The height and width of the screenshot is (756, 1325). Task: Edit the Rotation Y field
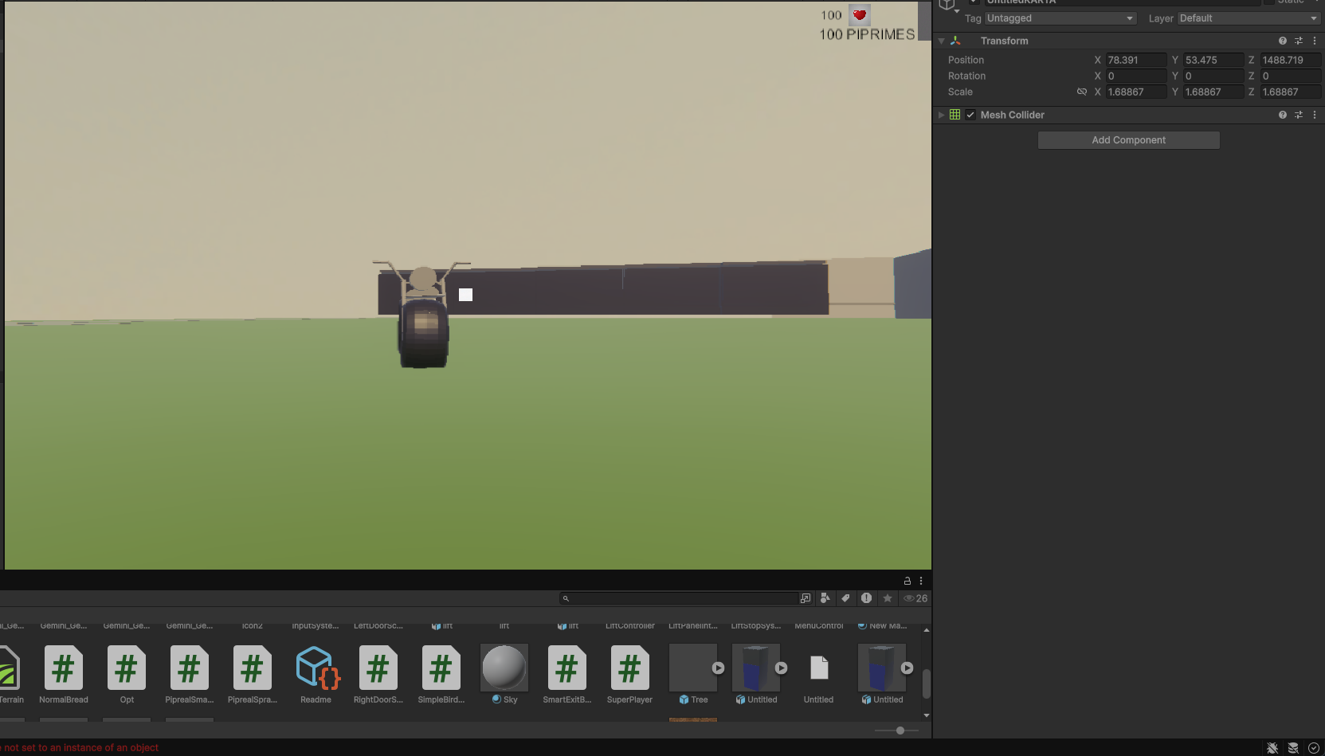pos(1213,76)
